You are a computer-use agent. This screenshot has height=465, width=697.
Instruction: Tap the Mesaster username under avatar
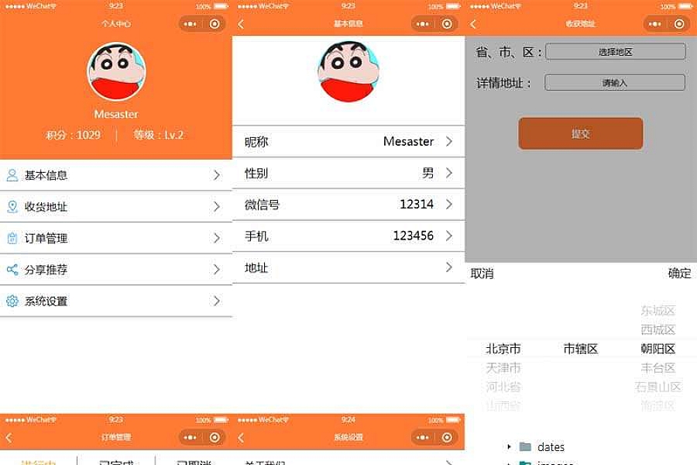click(116, 115)
